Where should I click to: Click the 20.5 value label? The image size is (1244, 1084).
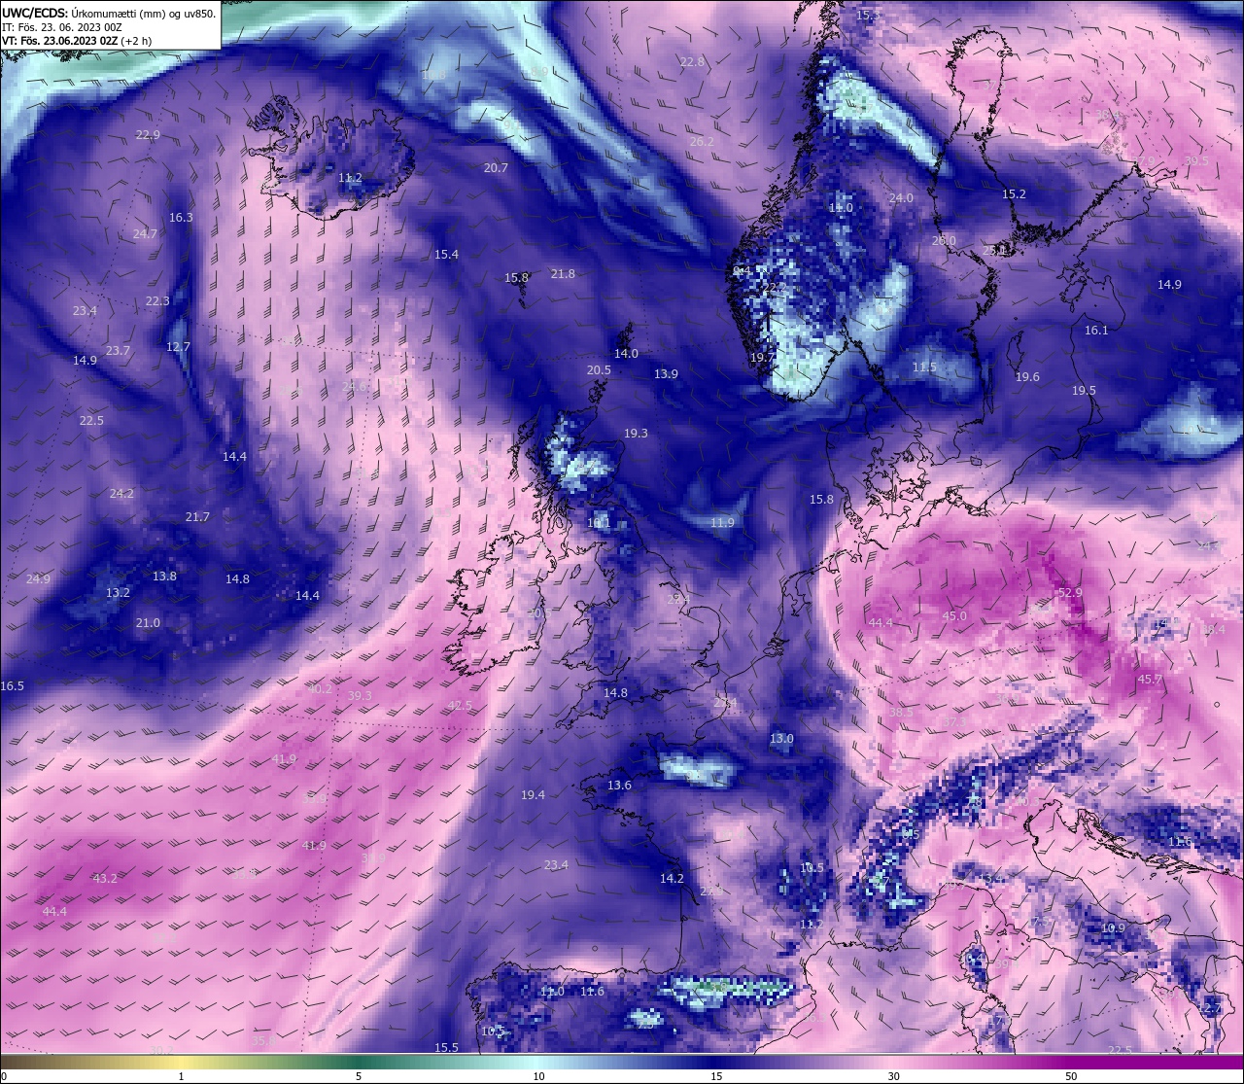click(599, 370)
